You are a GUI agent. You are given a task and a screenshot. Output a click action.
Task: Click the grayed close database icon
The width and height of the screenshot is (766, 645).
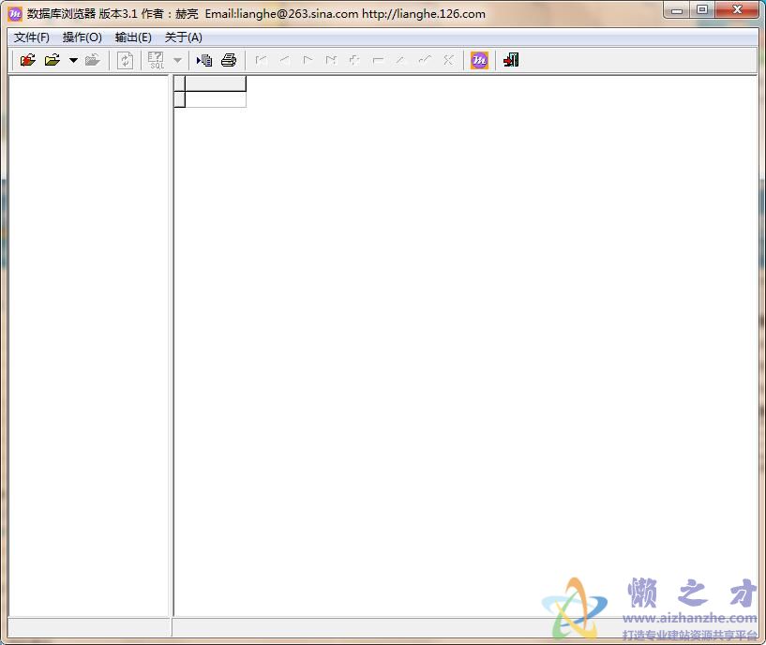tap(92, 60)
